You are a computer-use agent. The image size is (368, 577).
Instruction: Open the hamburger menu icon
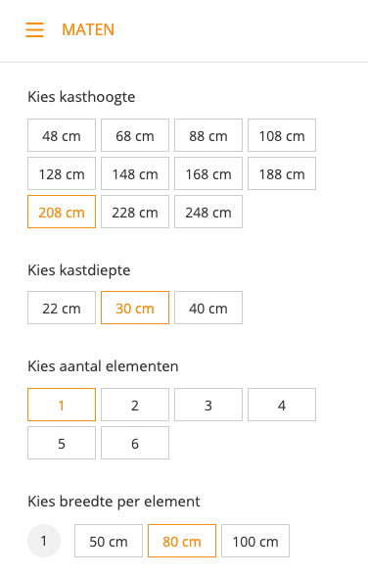click(x=34, y=29)
